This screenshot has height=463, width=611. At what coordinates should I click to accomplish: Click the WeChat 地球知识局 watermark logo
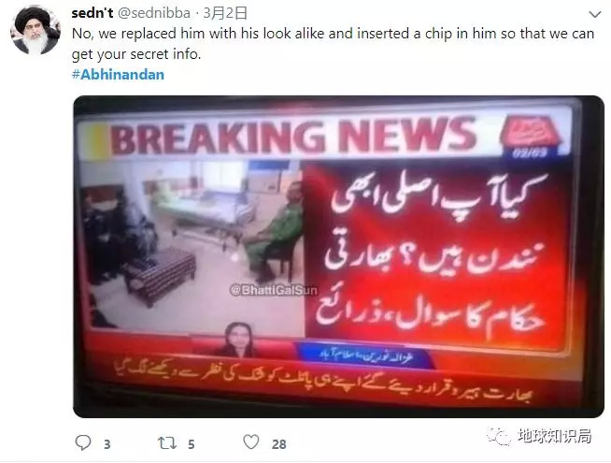pos(498,436)
